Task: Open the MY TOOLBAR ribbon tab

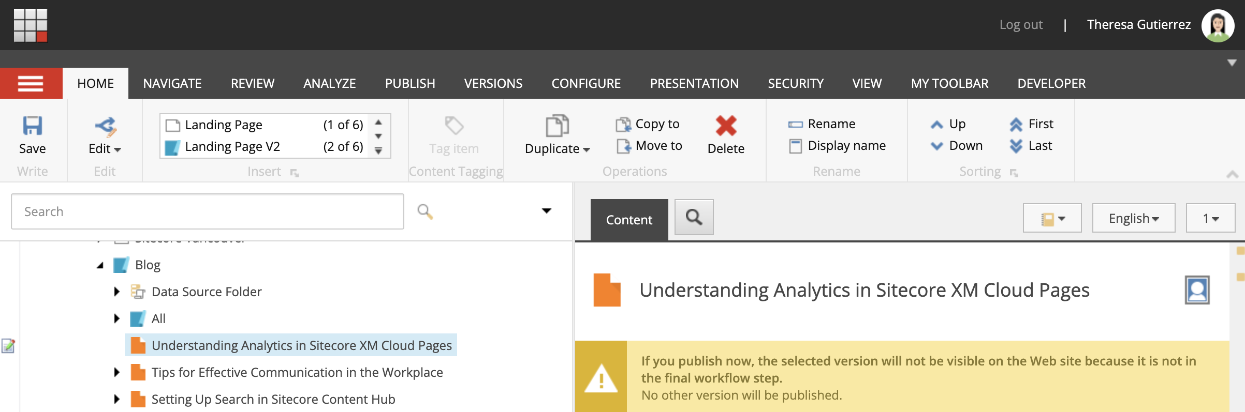Action: pos(950,83)
